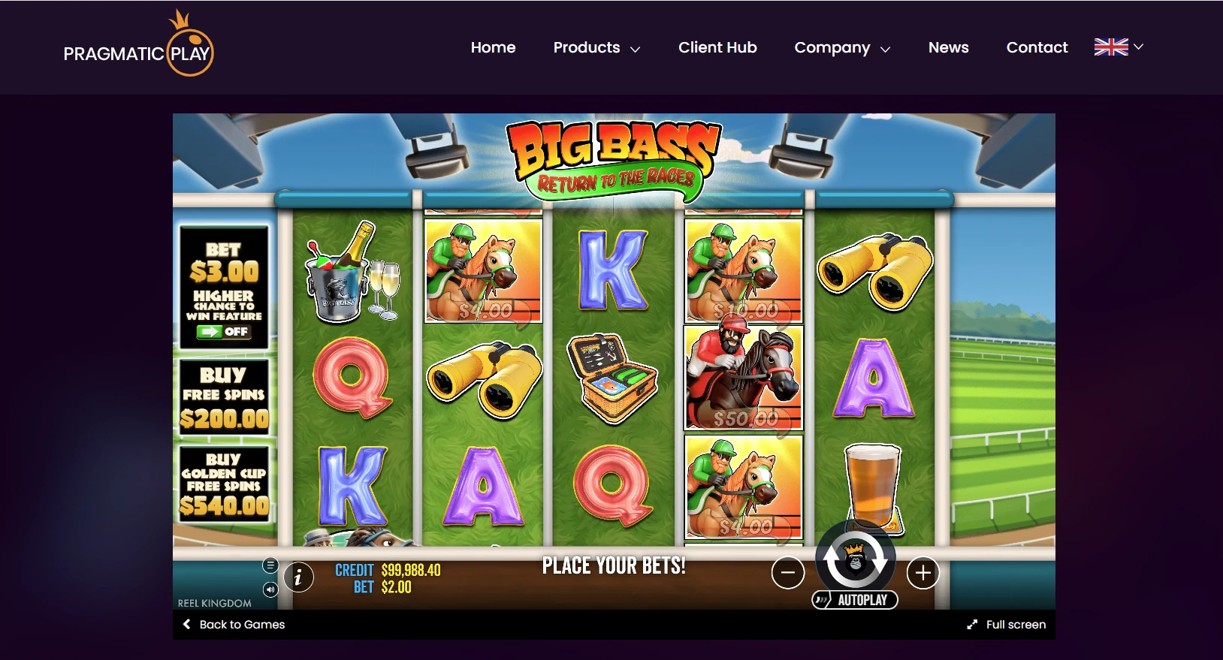Mute sound with the speaker icon
Image resolution: width=1223 pixels, height=660 pixels.
pos(270,589)
